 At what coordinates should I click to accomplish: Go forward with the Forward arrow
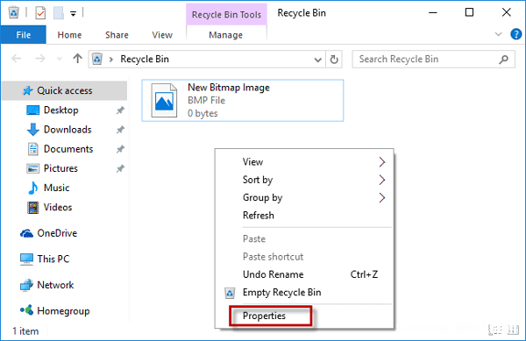(x=40, y=59)
